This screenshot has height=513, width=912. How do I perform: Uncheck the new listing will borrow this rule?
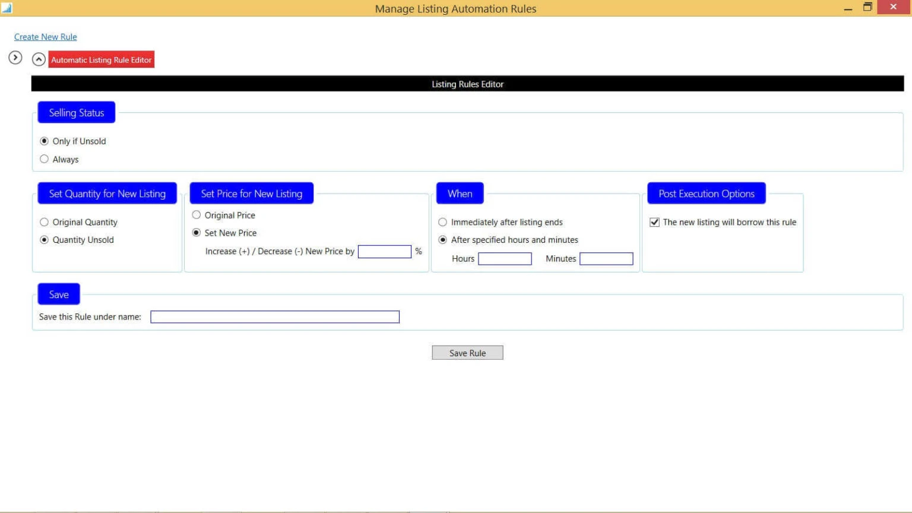coord(654,221)
